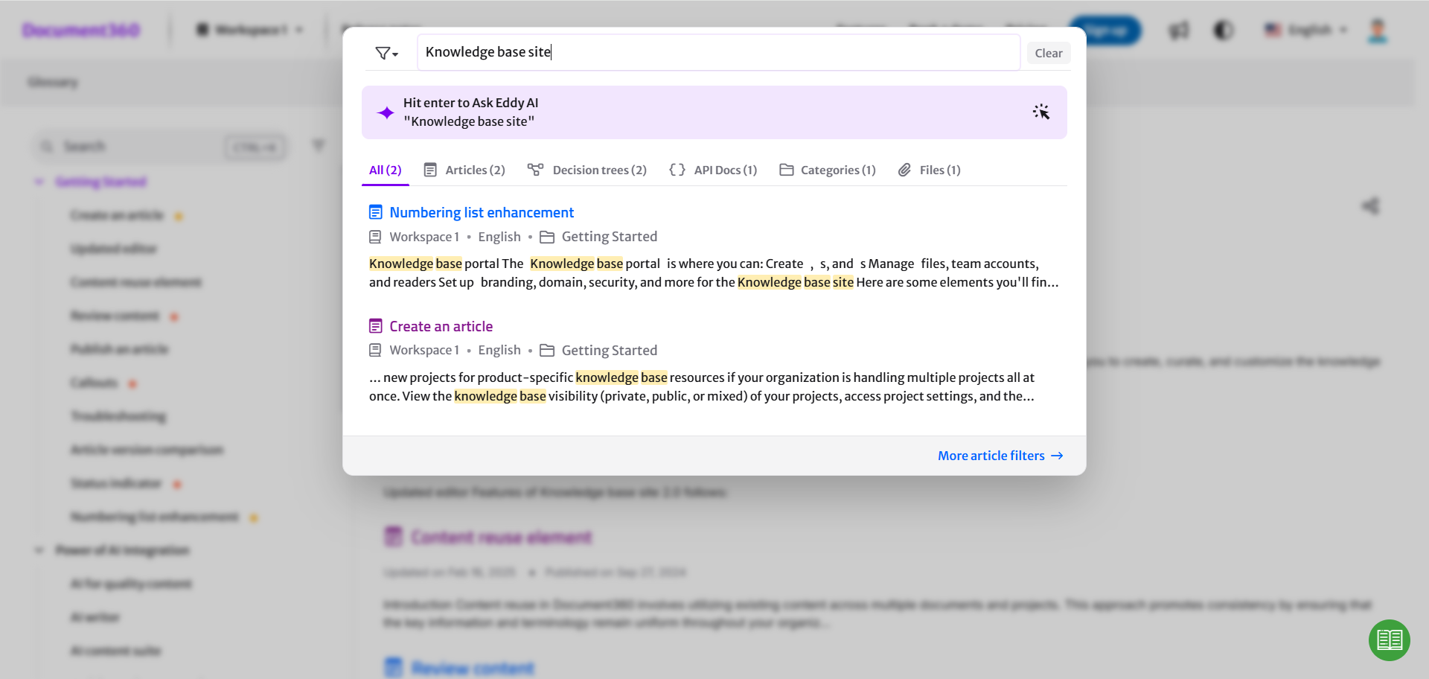Click the sidebar Search box
Image resolution: width=1429 pixels, height=679 pixels.
coord(160,147)
